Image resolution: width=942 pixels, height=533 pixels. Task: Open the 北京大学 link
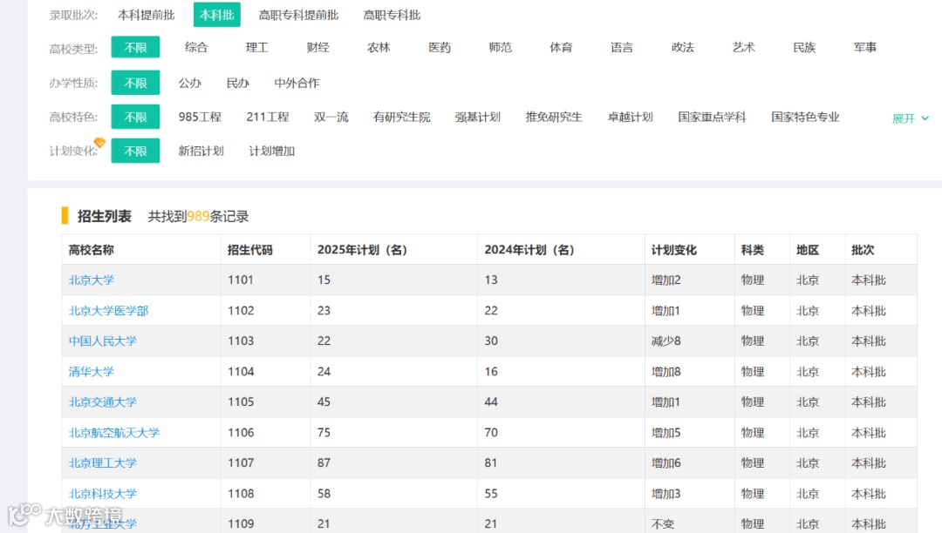(92, 280)
